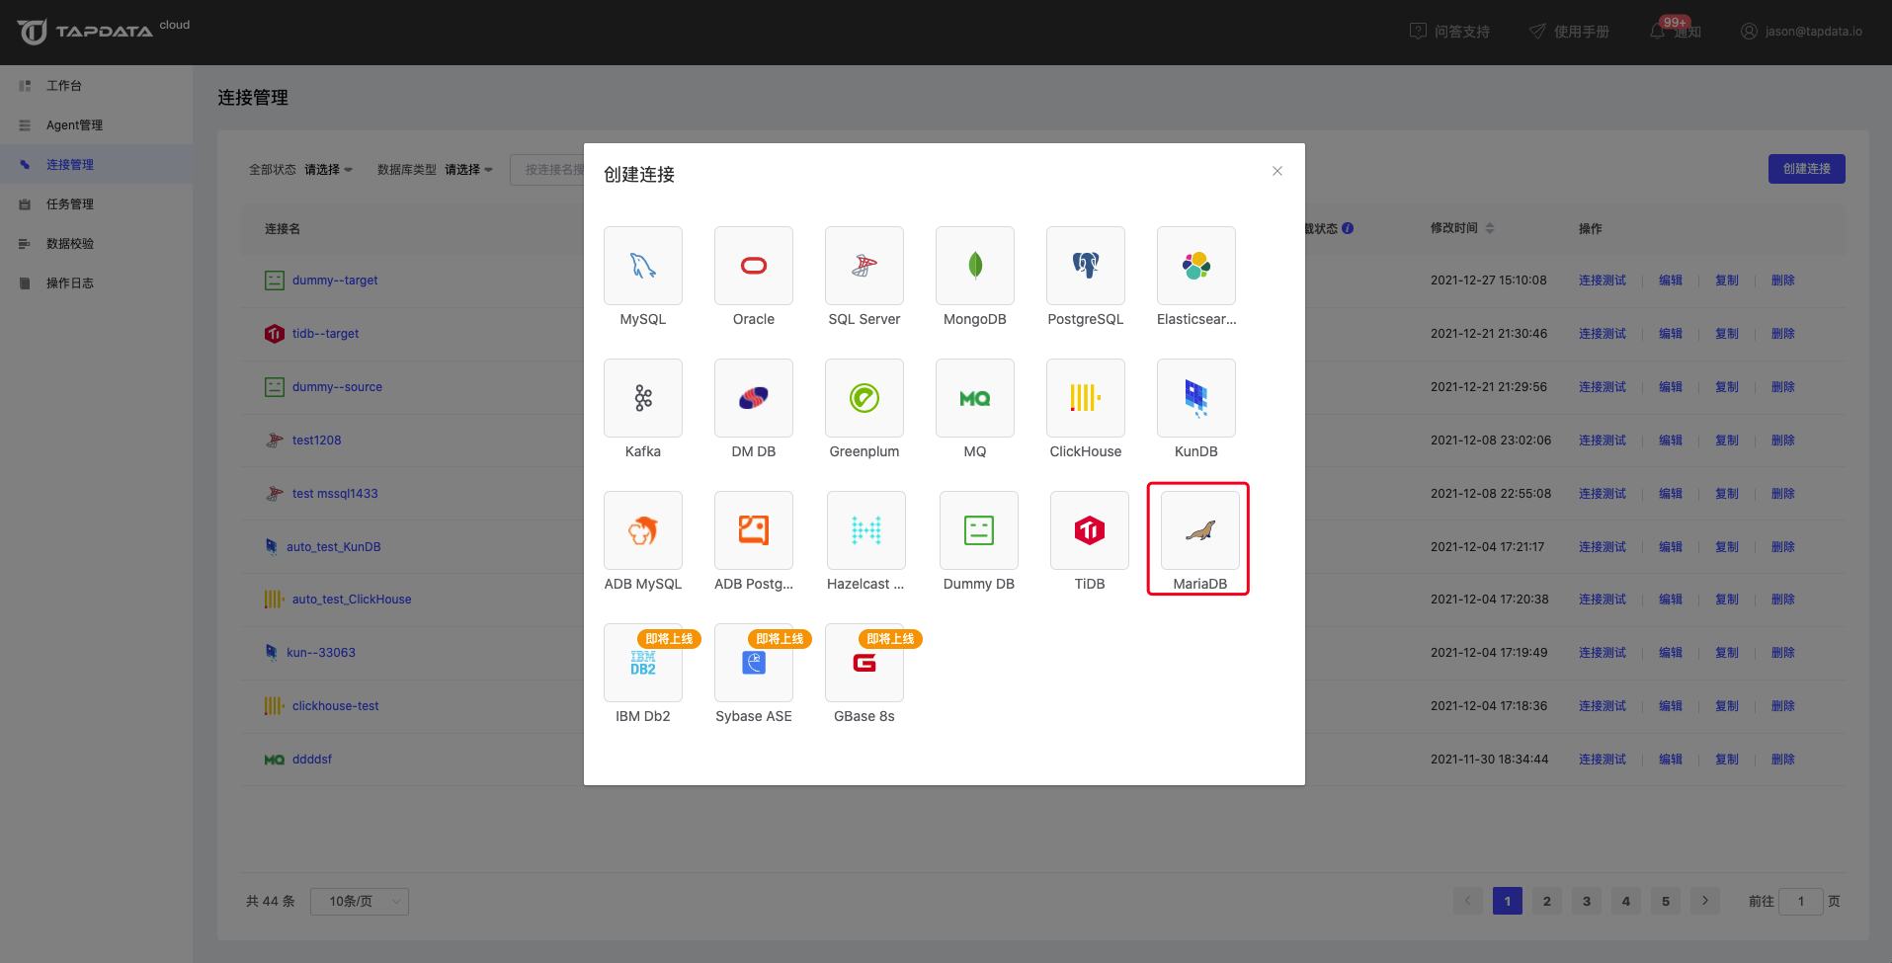Select the DM DB icon

[754, 398]
